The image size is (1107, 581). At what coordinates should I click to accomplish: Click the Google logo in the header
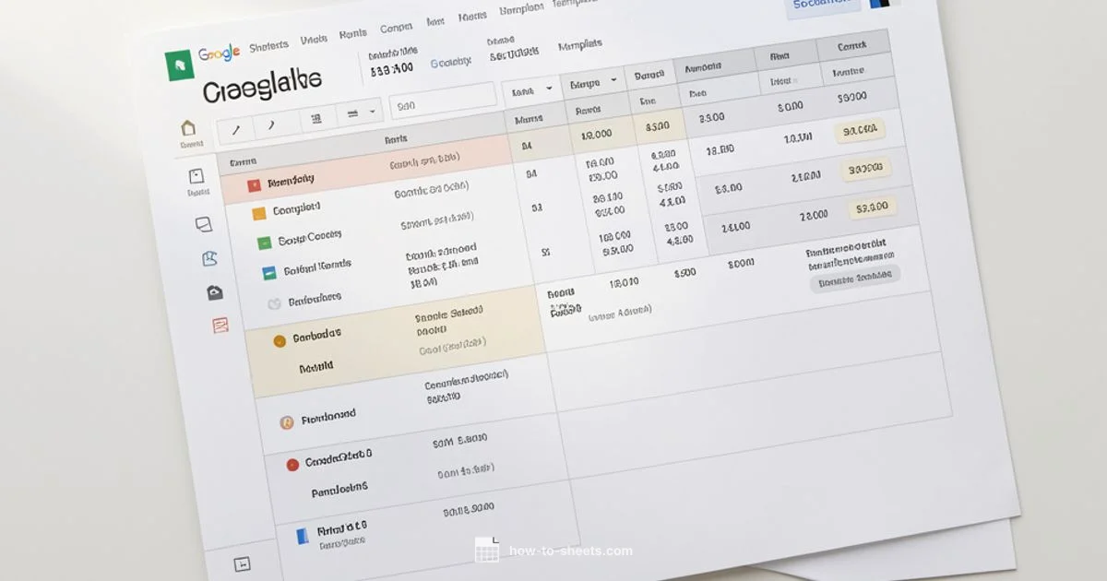point(220,52)
